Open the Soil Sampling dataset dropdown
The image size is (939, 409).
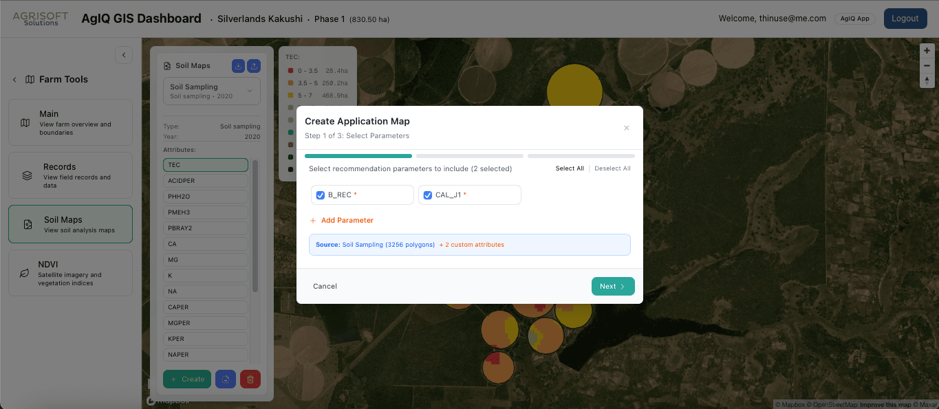coord(211,90)
